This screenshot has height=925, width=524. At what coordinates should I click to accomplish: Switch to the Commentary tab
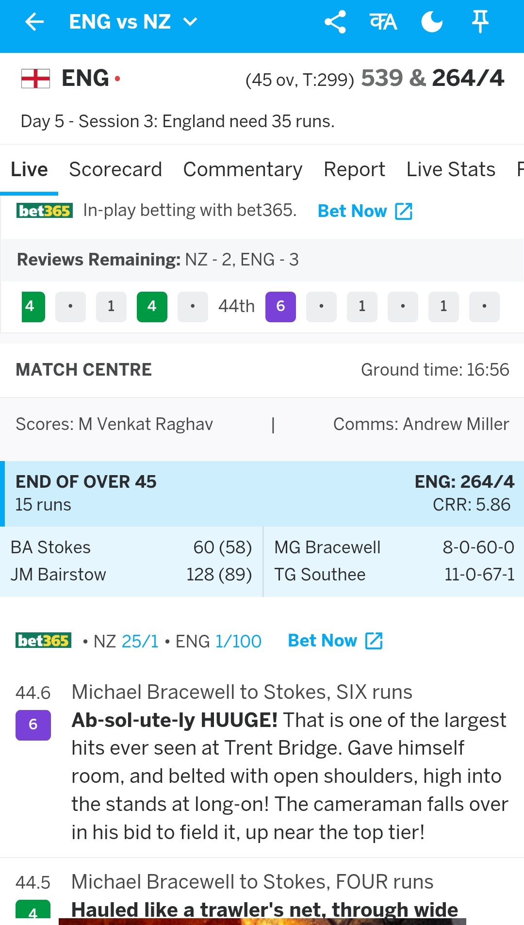click(x=243, y=170)
